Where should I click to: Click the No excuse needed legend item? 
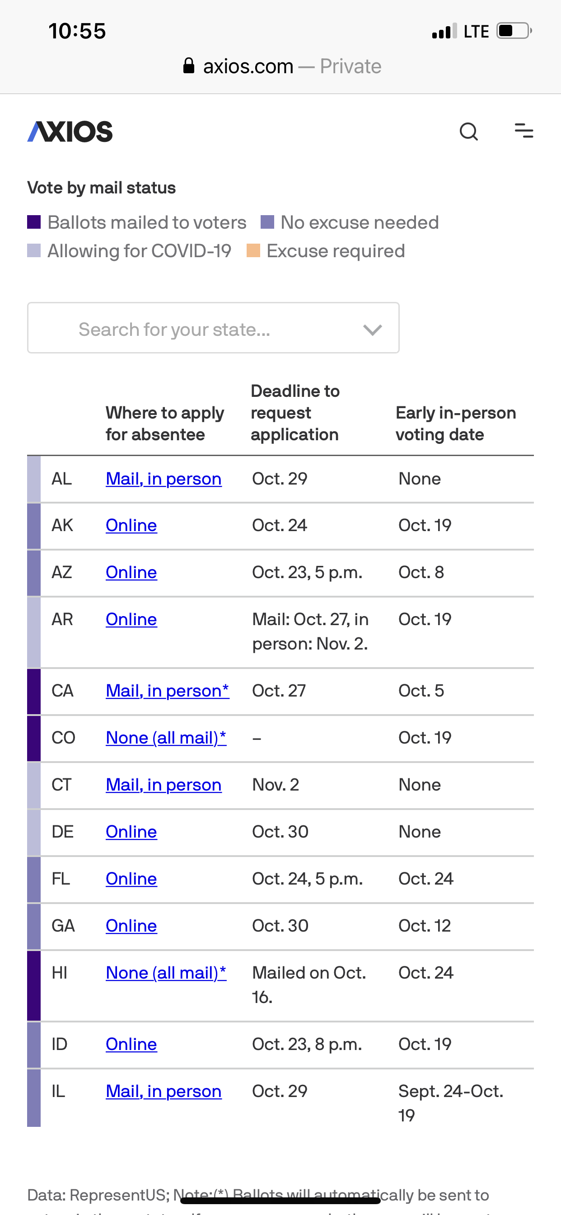point(350,222)
